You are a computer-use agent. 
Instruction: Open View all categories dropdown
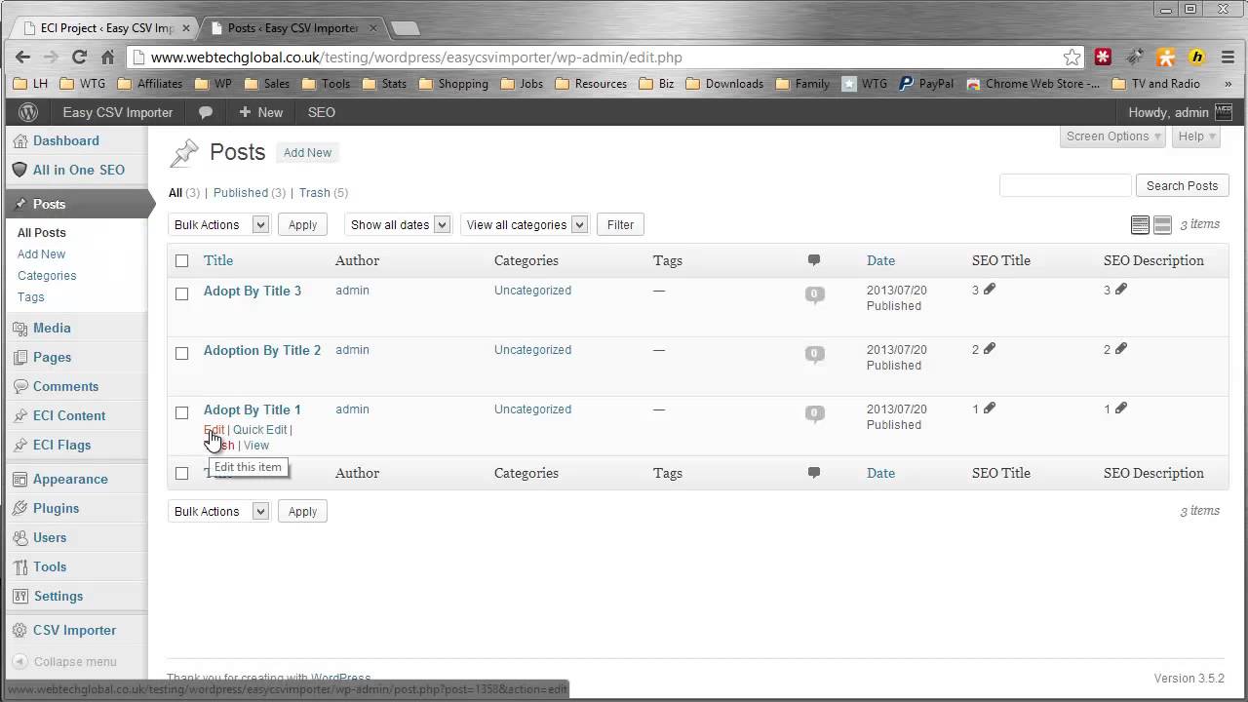tap(525, 224)
